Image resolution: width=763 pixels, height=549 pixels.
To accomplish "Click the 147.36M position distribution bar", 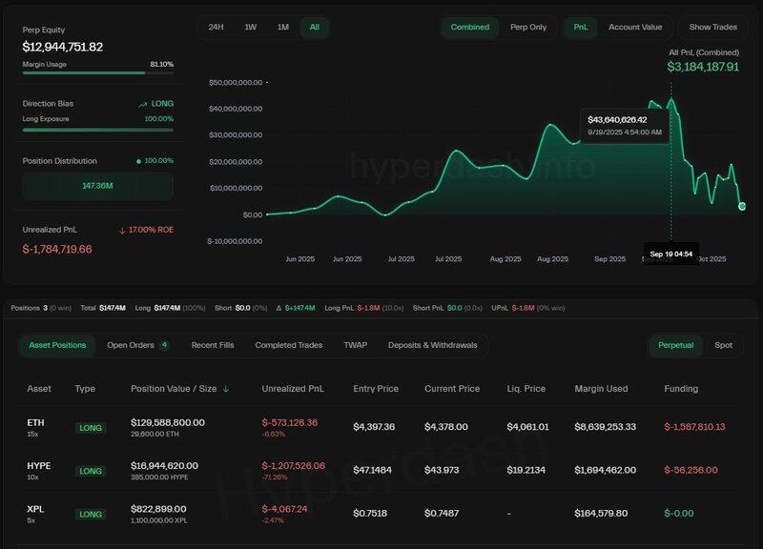I will (98, 187).
